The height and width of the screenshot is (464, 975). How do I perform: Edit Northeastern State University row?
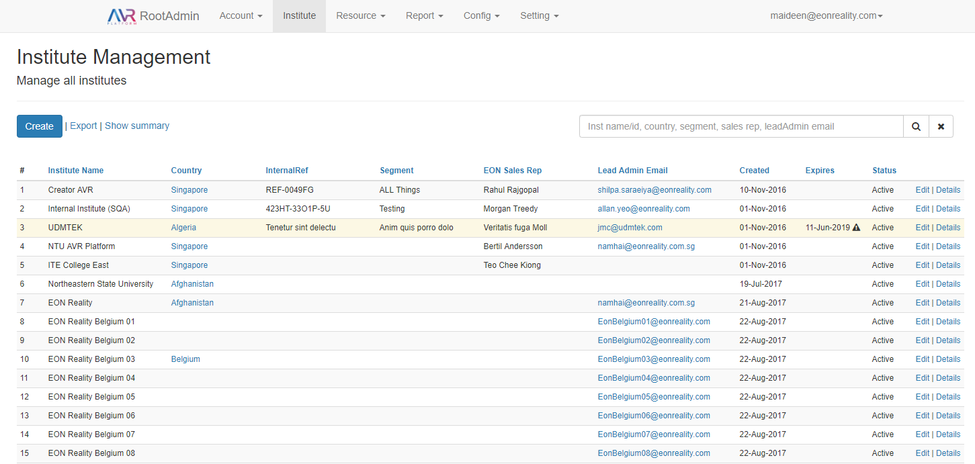pyautogui.click(x=923, y=284)
